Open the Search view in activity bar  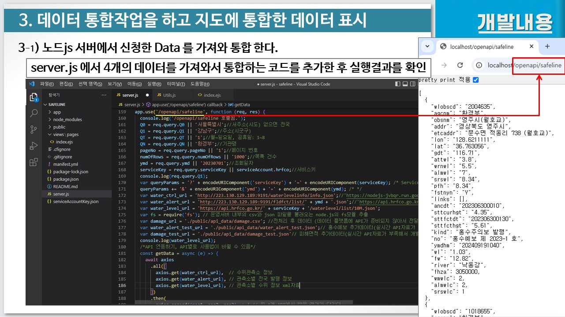(x=34, y=113)
